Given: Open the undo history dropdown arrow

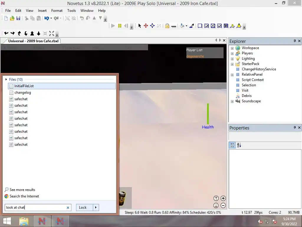Looking at the screenshot, I should [x=51, y=18].
